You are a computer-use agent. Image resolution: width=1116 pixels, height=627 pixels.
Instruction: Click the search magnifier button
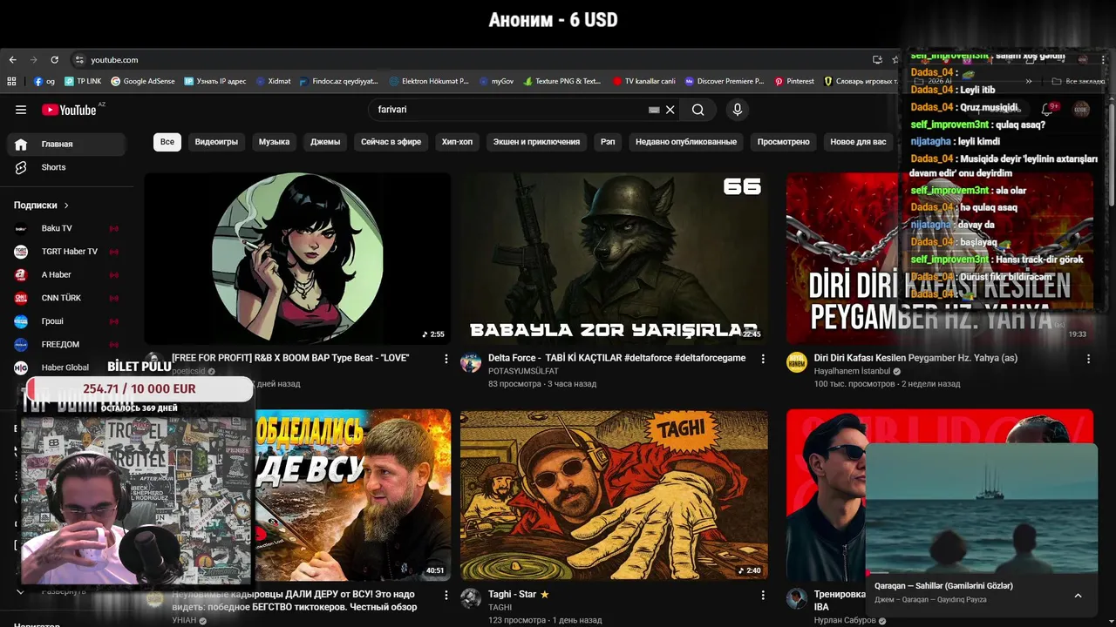click(x=697, y=110)
